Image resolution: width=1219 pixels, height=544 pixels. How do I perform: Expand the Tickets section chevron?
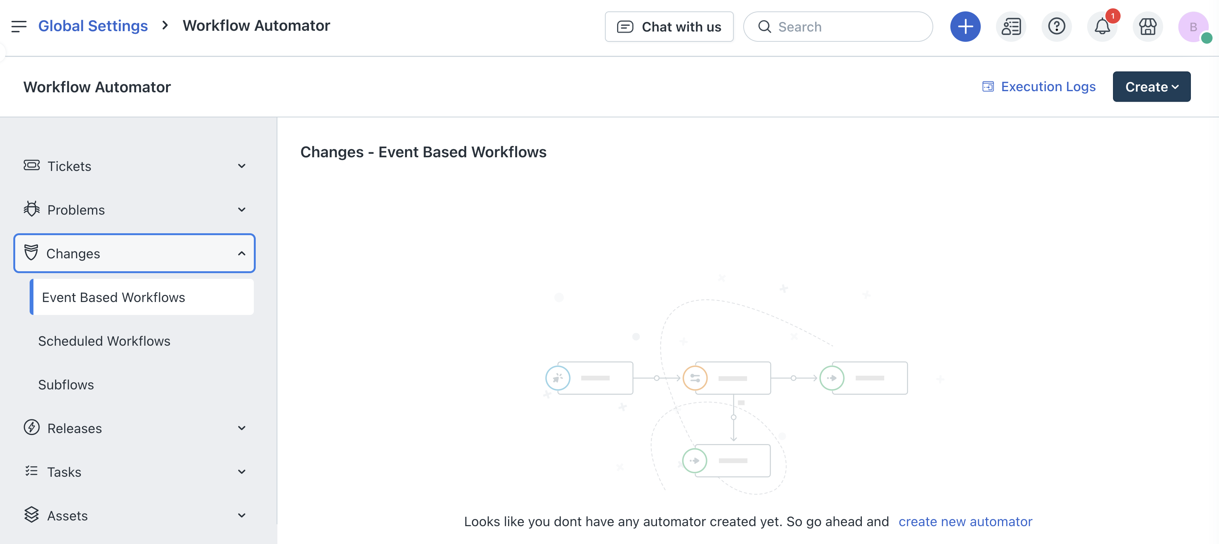click(241, 166)
